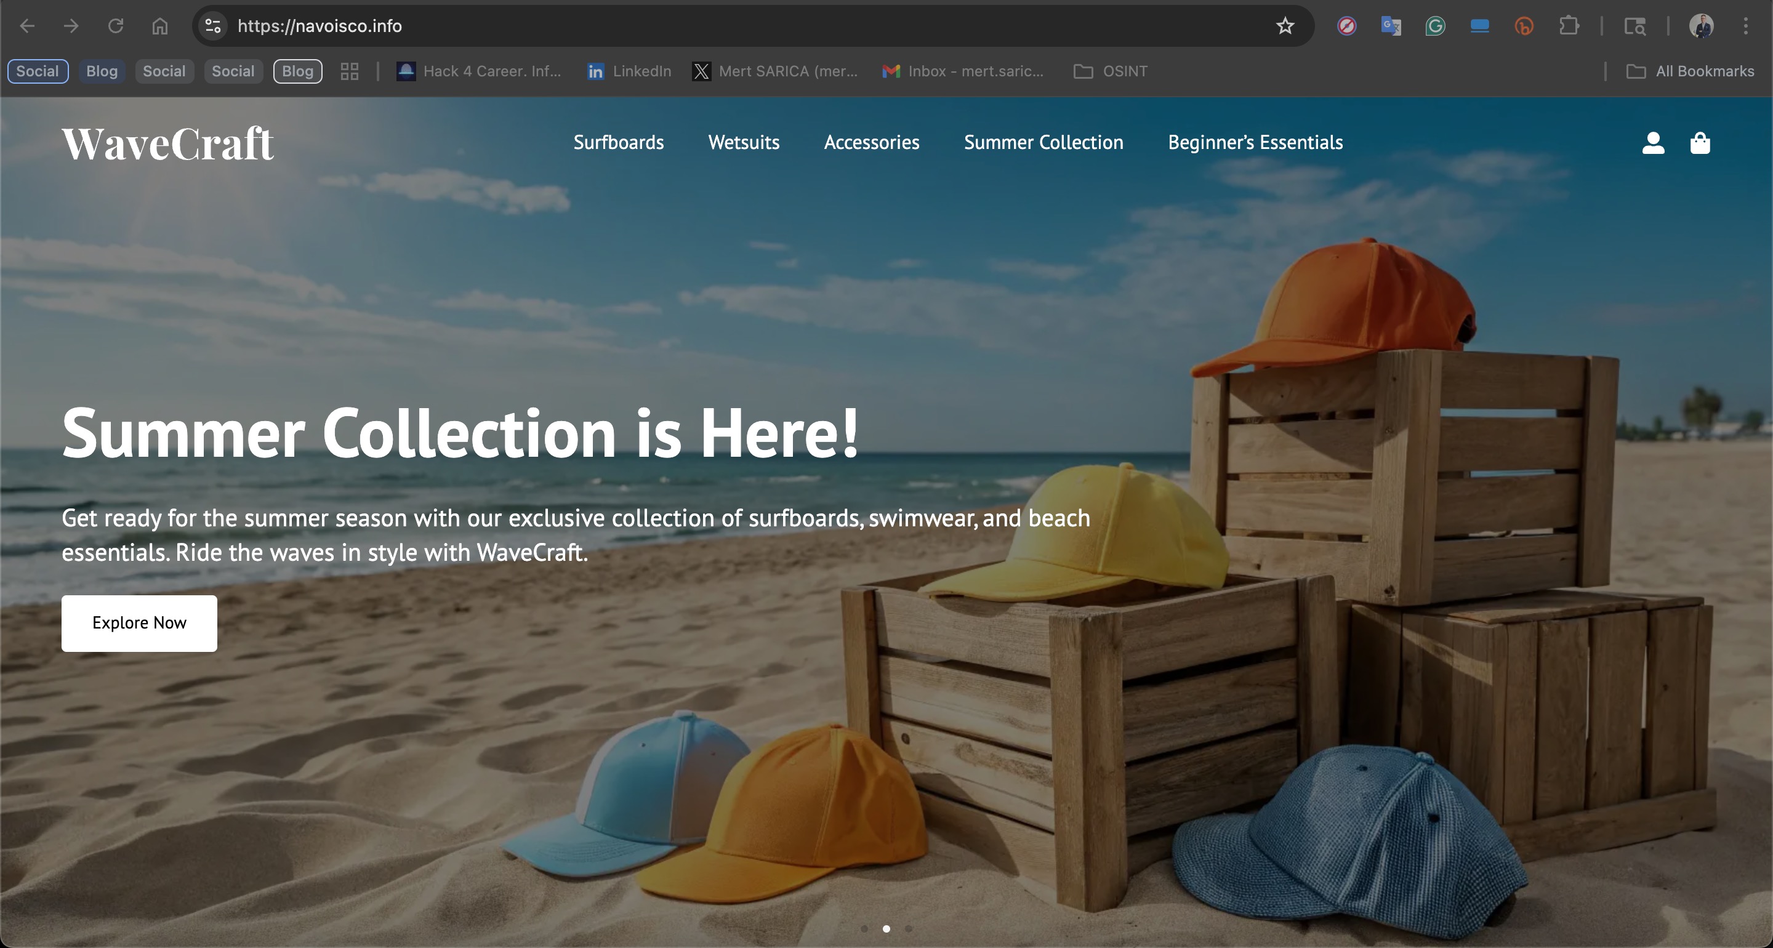Open the Grammarly extension

click(x=1435, y=26)
